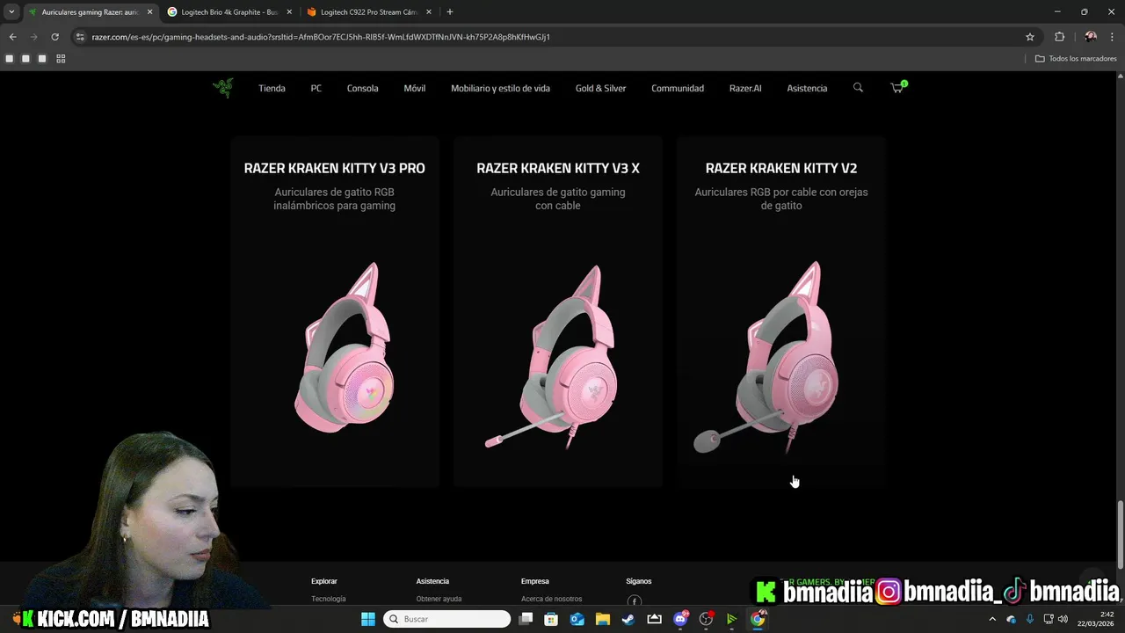Screen dimensions: 1125x633
Task: Click the Razer logo in the site header
Action: tap(222, 88)
